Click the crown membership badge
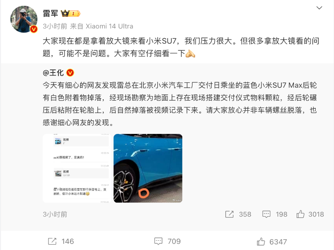 coord(70,13)
